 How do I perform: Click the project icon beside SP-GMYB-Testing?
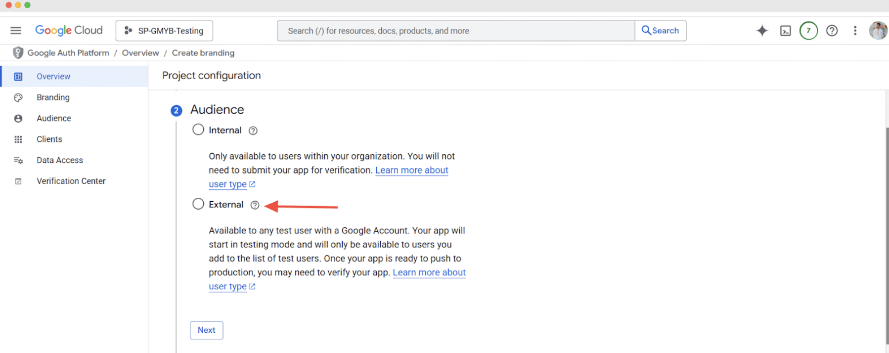coord(128,31)
